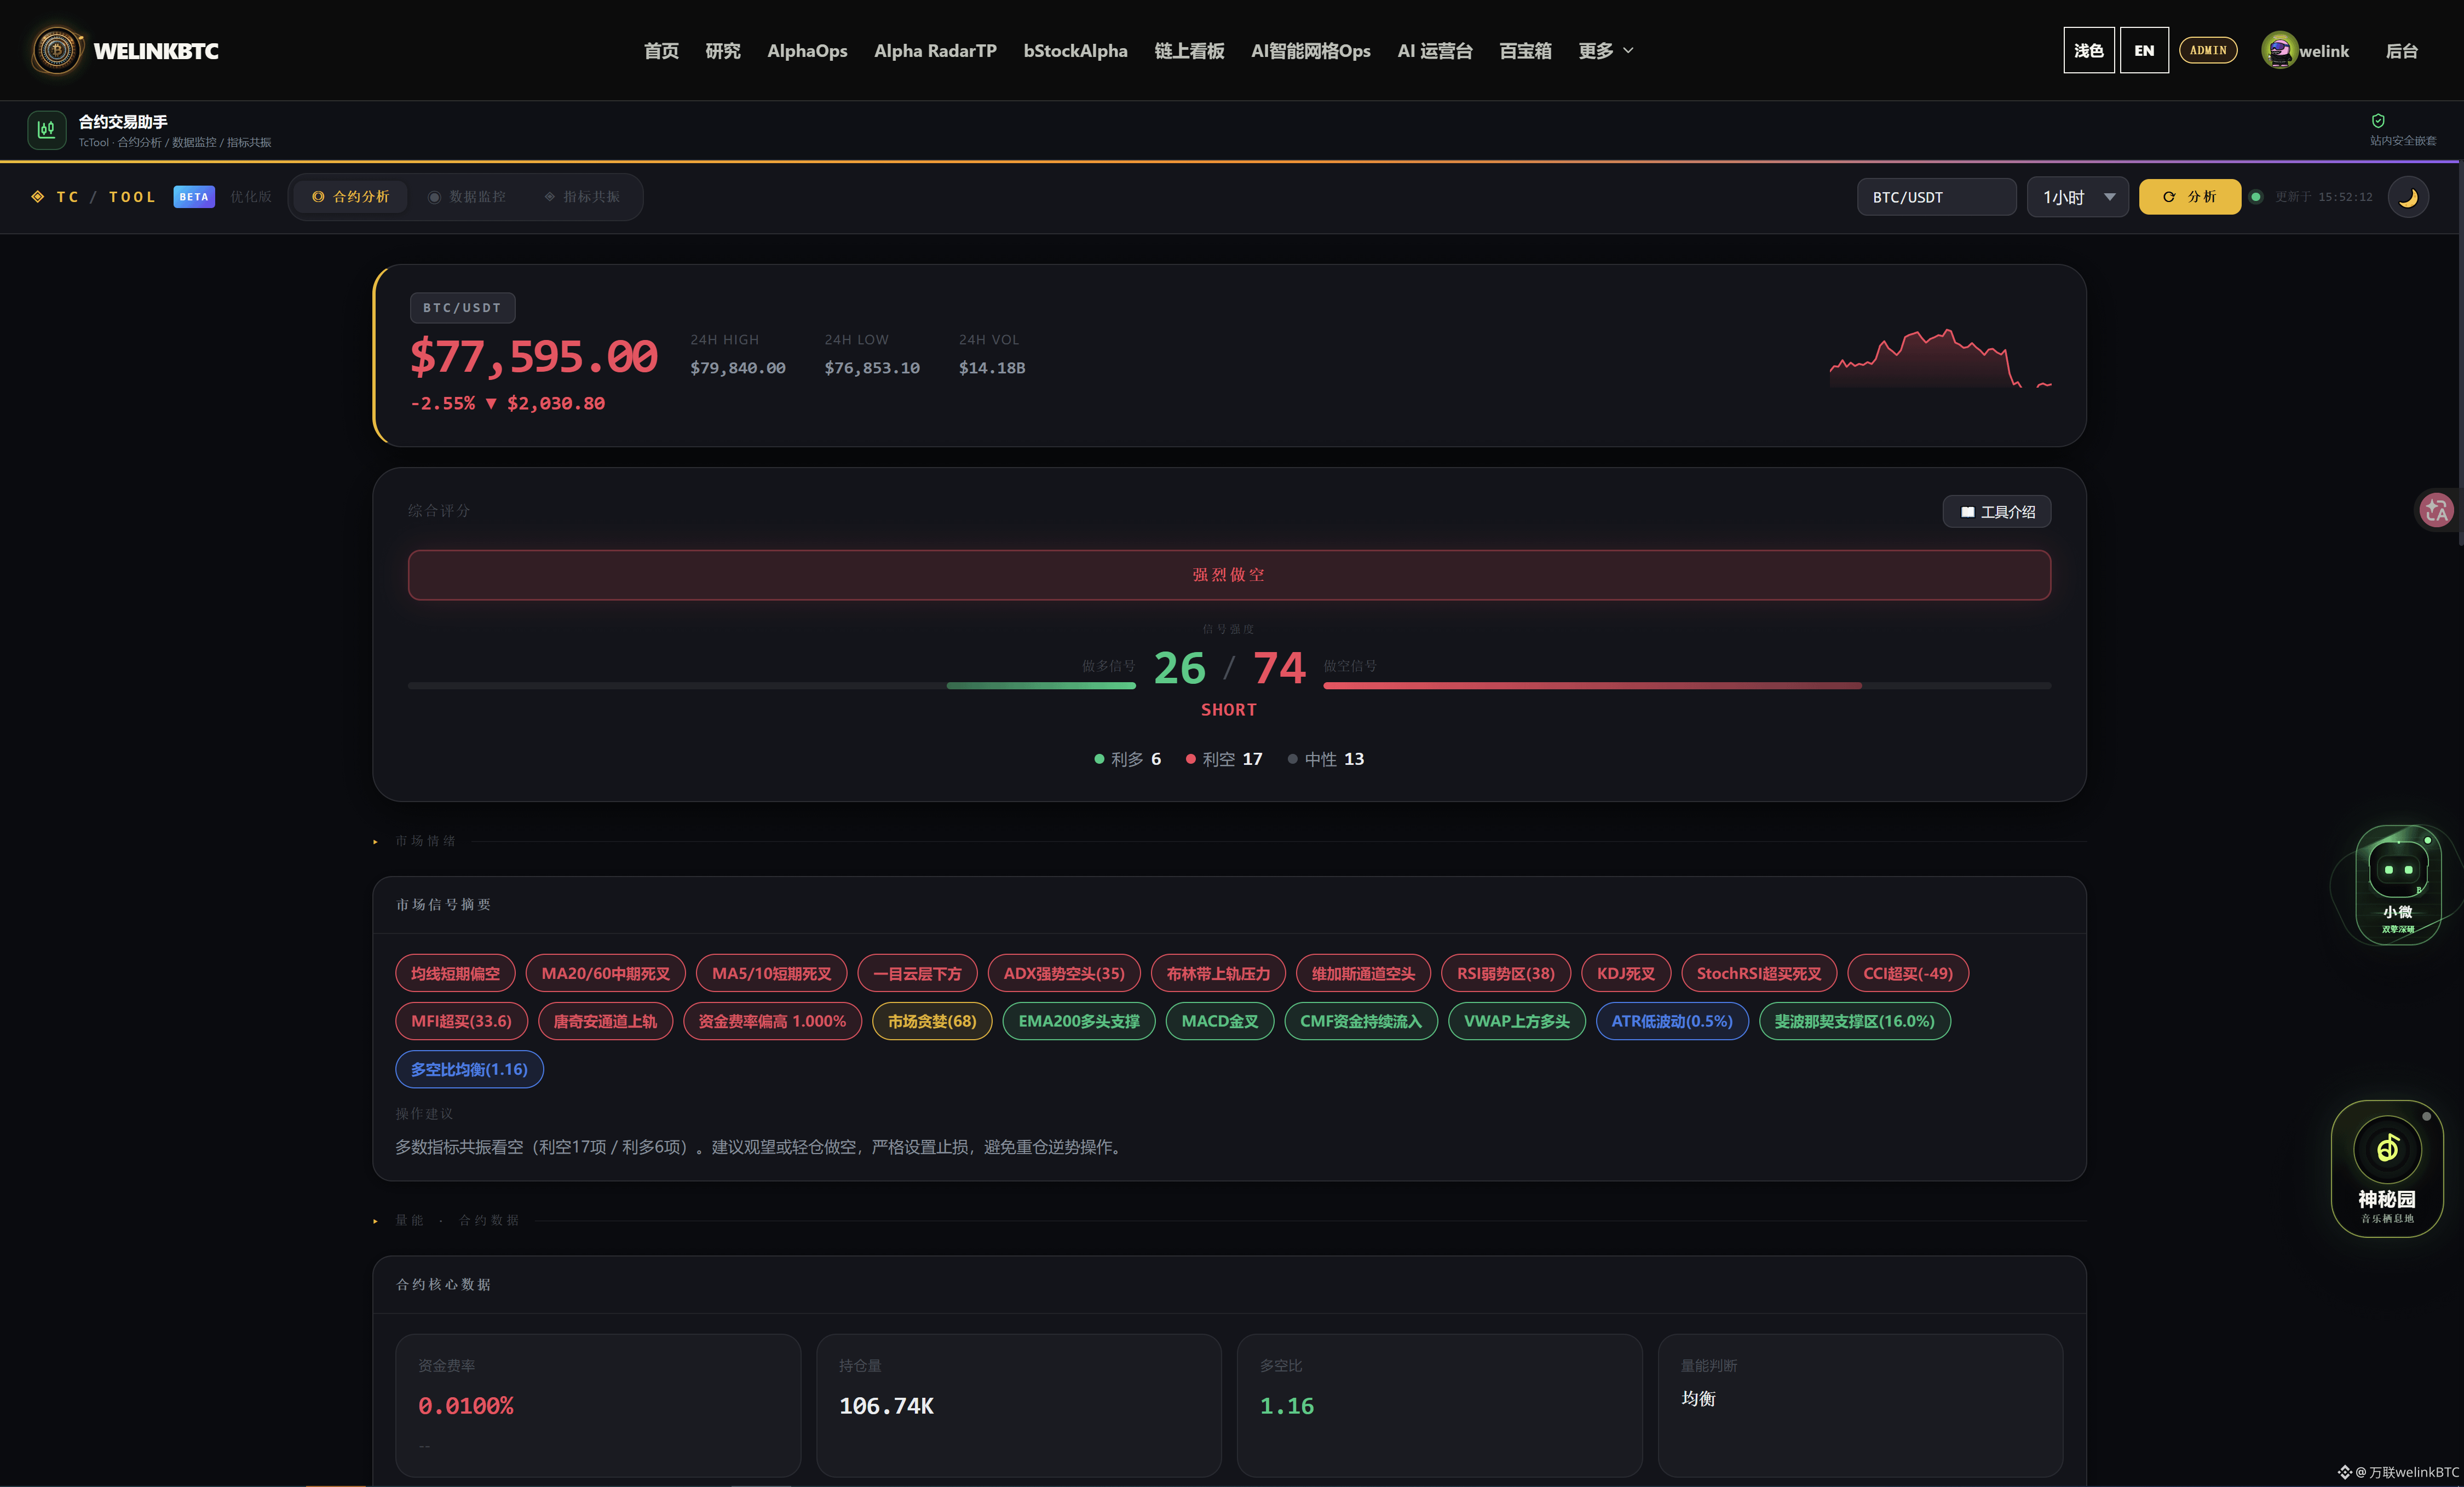Open the 1小时 timeframe dropdown
2464x1487 pixels.
[2078, 197]
